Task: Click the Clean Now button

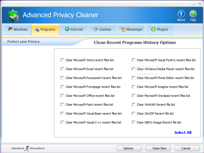Action: [x=158, y=148]
